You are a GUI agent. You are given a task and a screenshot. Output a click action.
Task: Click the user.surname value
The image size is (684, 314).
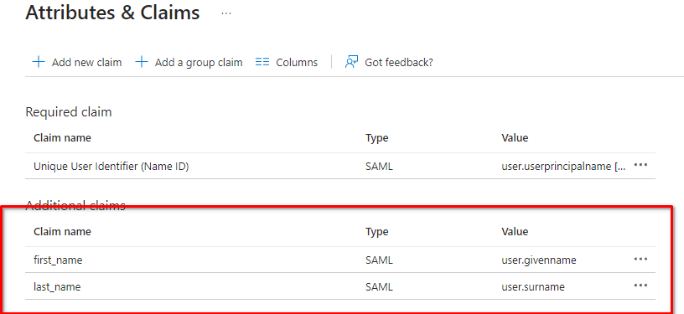click(533, 287)
